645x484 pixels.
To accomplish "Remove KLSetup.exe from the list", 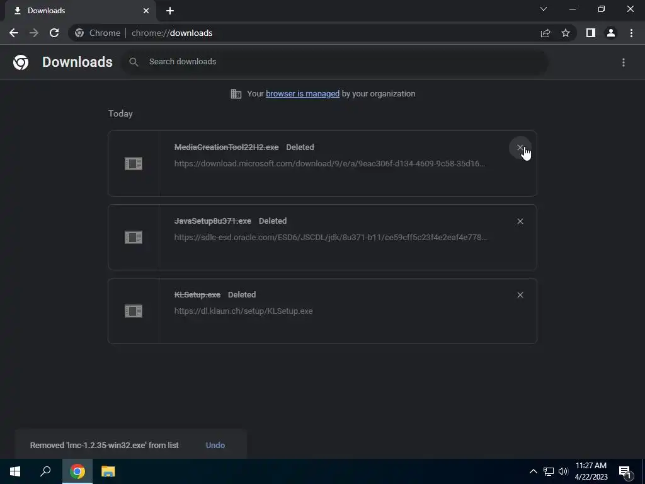I will 520,295.
